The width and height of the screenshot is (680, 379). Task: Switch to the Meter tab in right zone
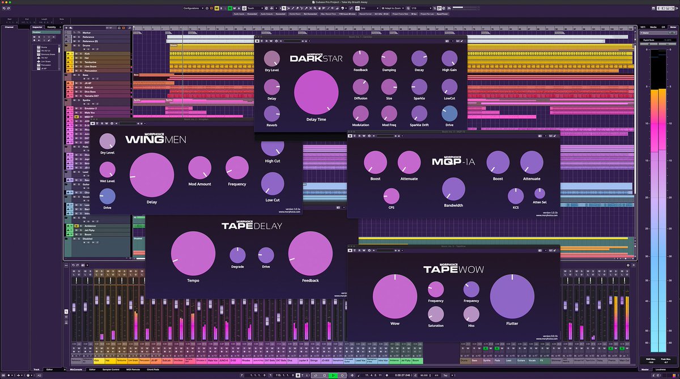(673, 27)
